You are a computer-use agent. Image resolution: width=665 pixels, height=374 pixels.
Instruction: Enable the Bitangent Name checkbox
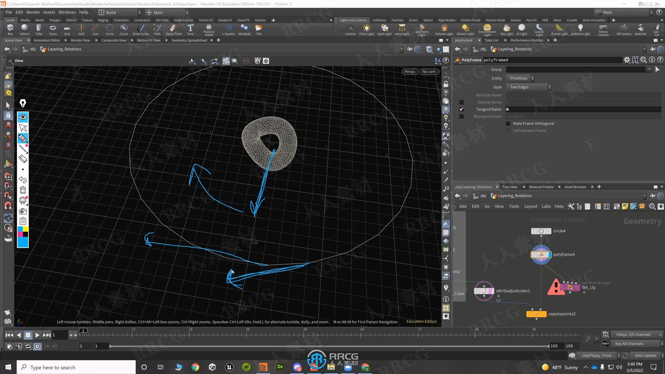point(461,116)
